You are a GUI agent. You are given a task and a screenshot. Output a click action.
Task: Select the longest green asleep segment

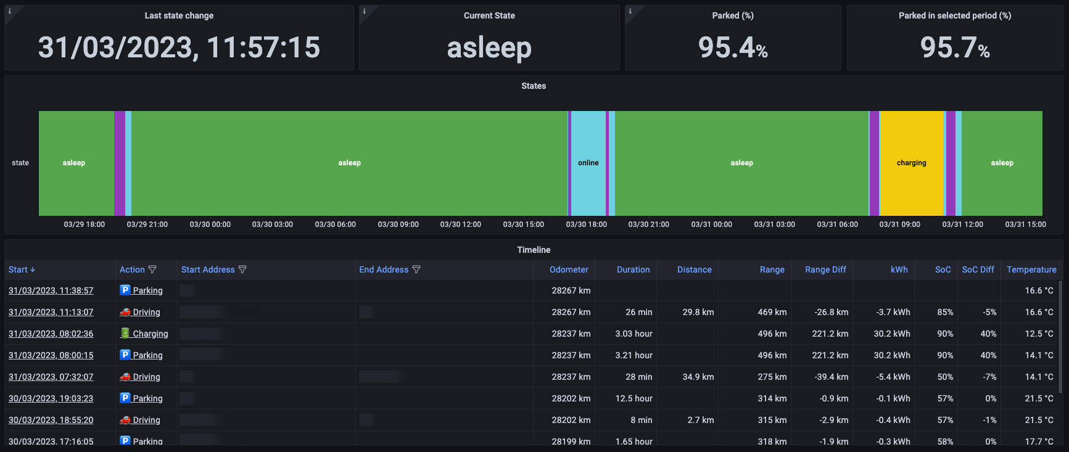coord(350,163)
